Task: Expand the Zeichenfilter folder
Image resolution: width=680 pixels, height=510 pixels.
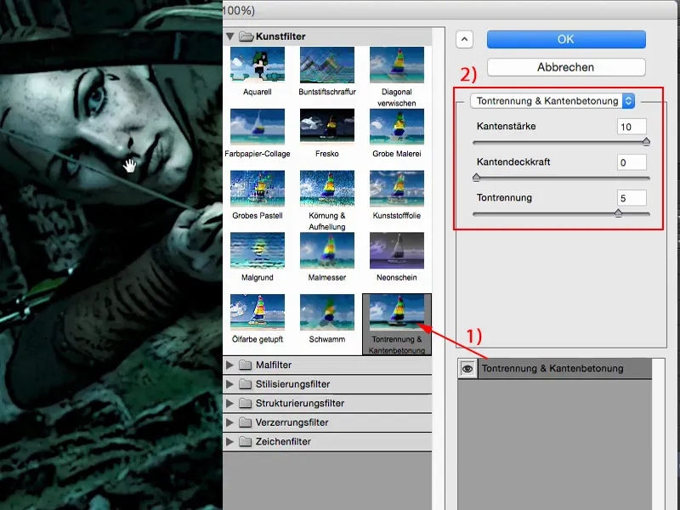Action: coord(229,441)
